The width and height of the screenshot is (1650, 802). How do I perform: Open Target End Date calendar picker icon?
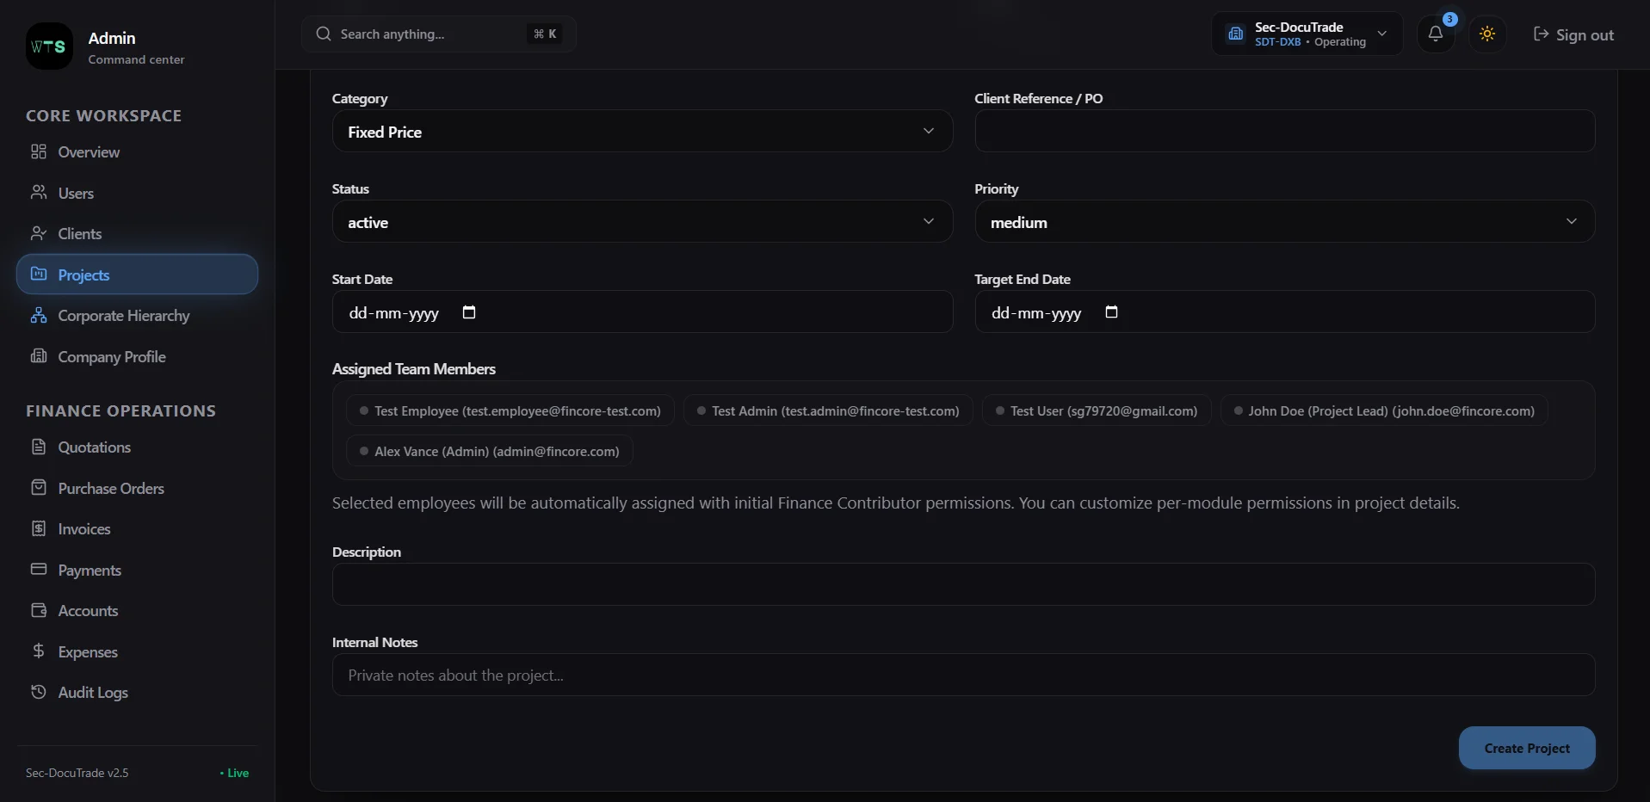pyautogui.click(x=1111, y=312)
